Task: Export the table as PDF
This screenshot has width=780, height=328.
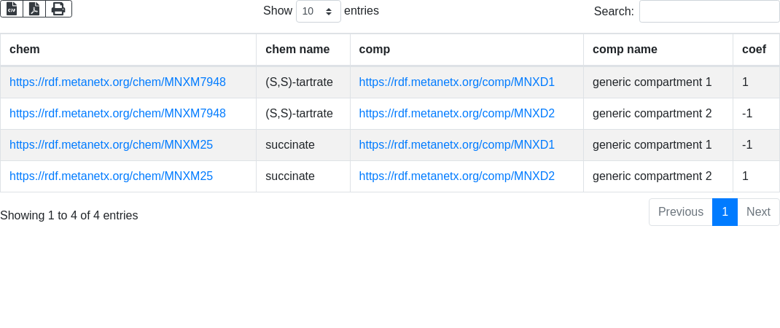Action: pyautogui.click(x=34, y=9)
